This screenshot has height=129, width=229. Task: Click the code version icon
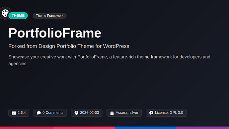14,113
